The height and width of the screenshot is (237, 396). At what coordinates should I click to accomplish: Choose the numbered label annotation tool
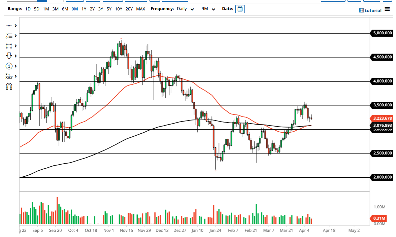[9, 66]
